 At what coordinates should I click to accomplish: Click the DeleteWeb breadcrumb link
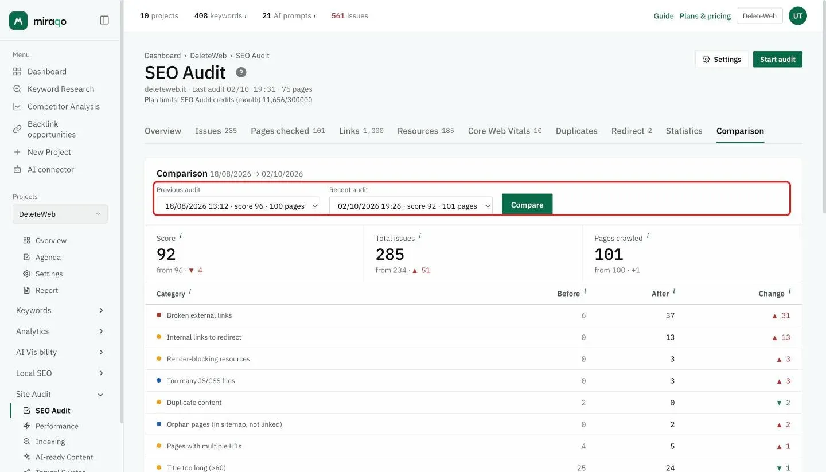[208, 56]
